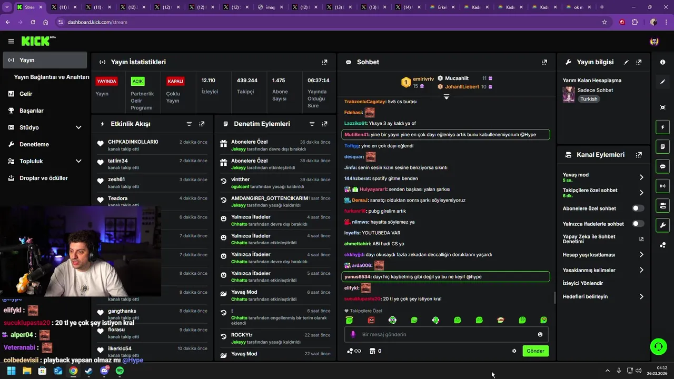674x379 pixels.
Task: Click the broadcast signal icon in the right sidebar
Action: (662, 185)
